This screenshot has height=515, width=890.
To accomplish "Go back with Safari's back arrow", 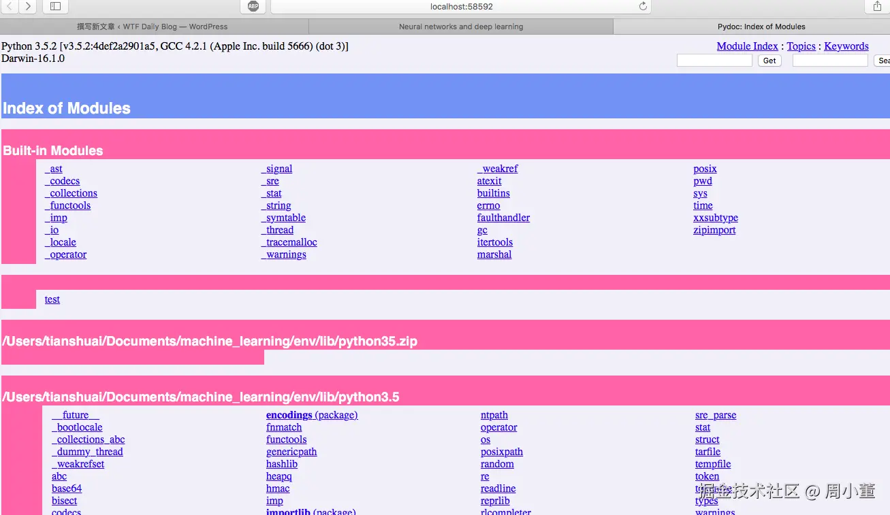I will click(10, 6).
